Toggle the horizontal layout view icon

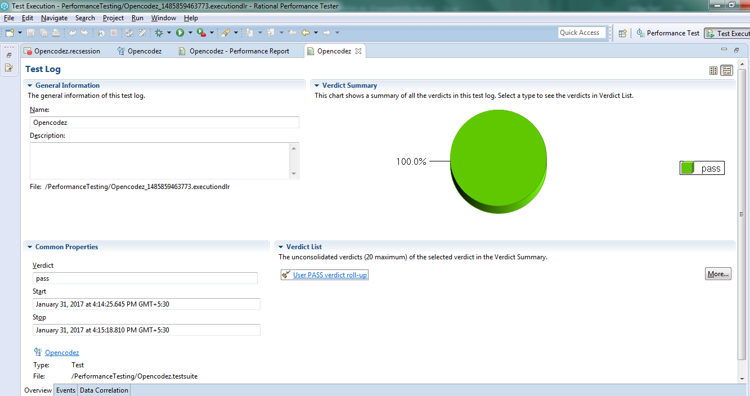tap(727, 70)
